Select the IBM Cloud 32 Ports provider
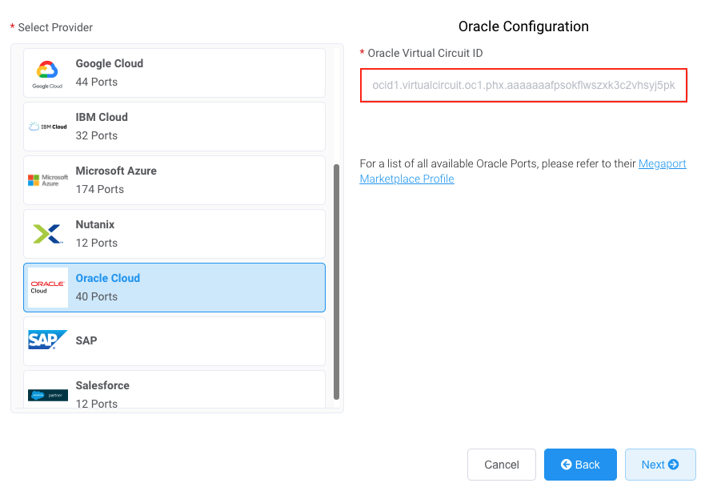Viewport: 705px width, 487px height. coord(174,127)
